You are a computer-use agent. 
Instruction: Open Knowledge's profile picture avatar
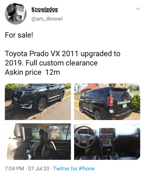tap(16, 14)
